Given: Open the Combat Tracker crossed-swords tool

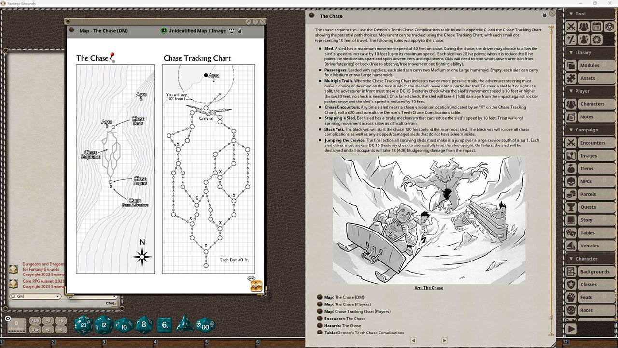Looking at the screenshot, I should pos(571,27).
